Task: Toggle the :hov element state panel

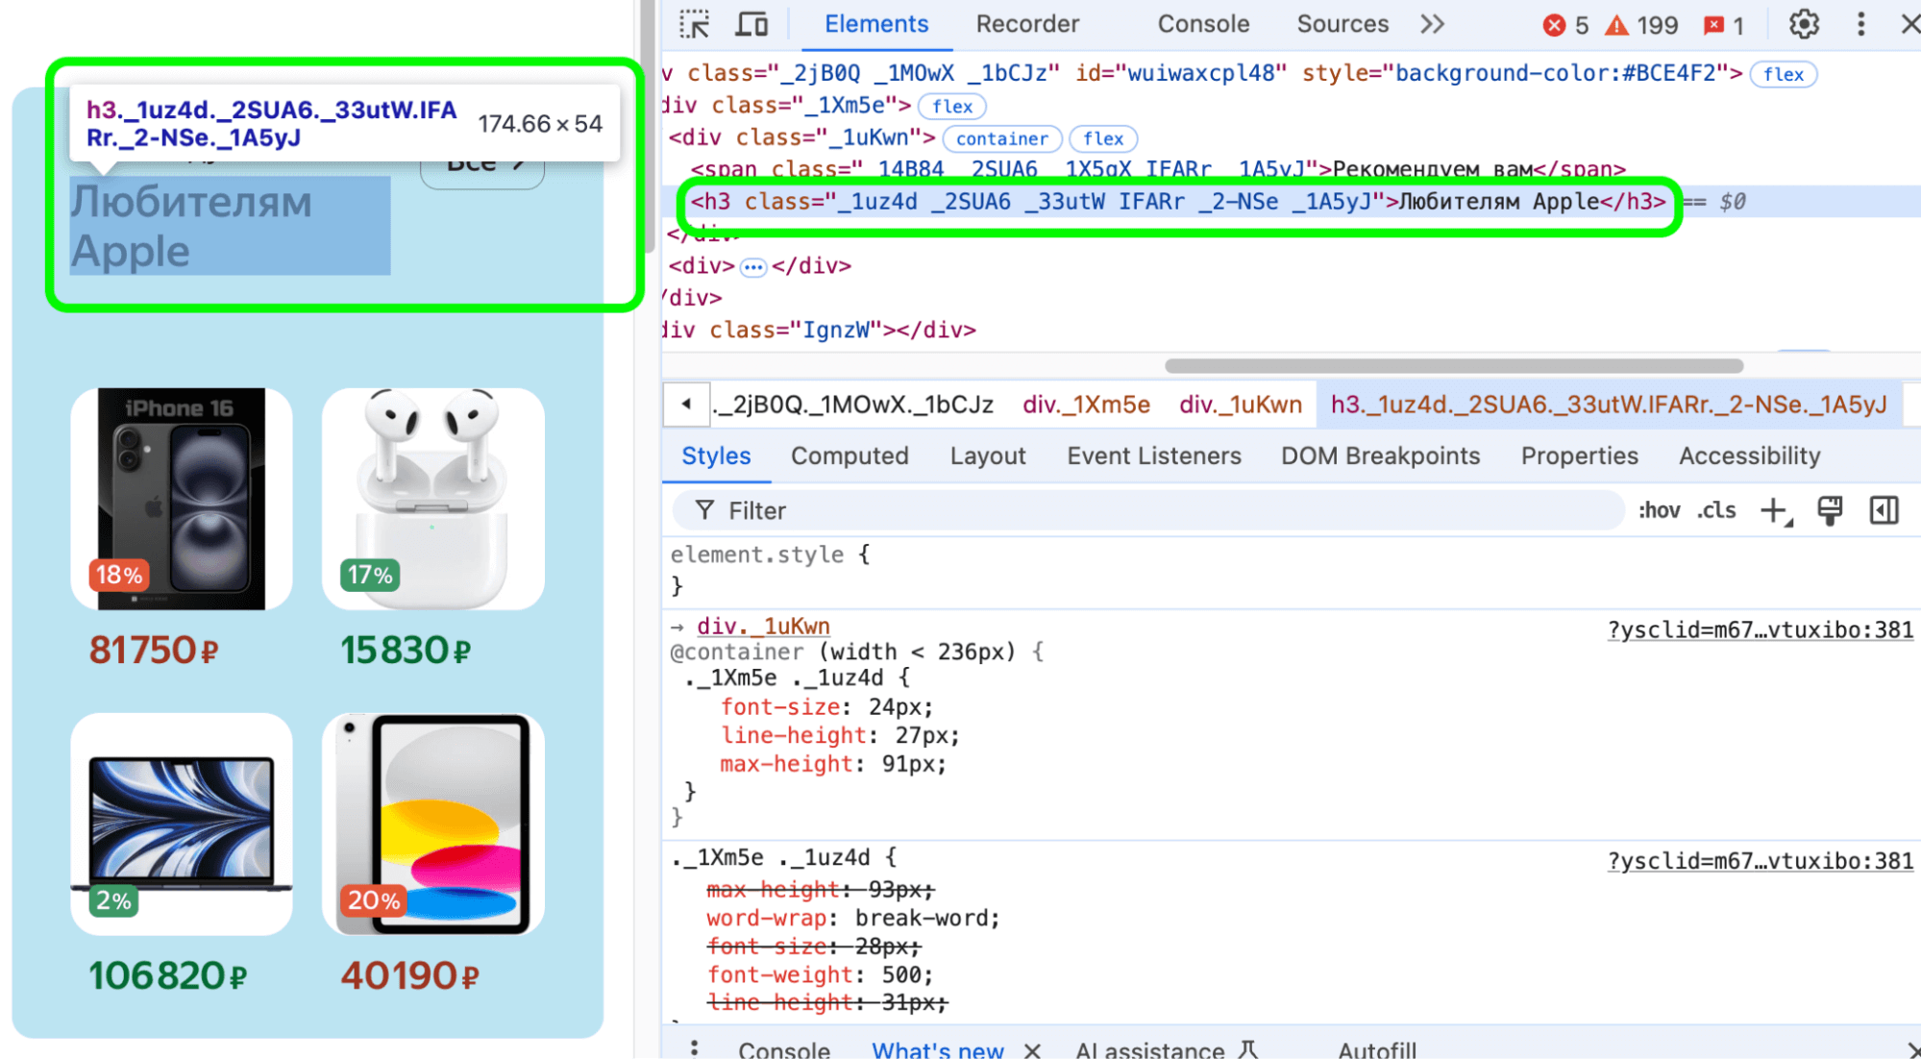Action: [x=1660, y=510]
